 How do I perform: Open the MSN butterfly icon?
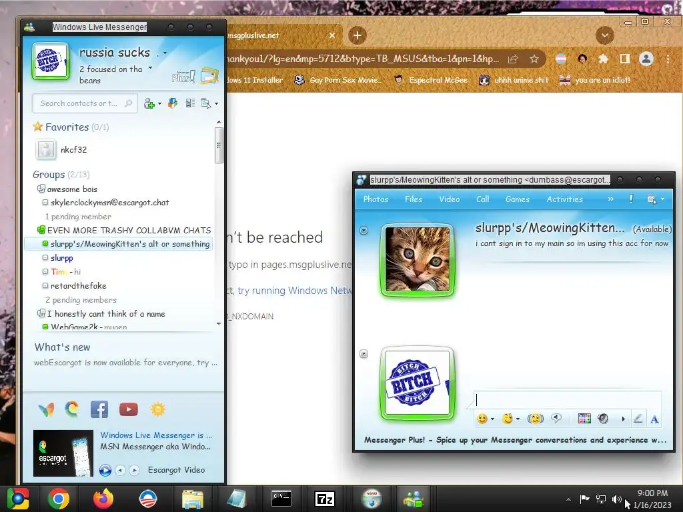(46, 410)
